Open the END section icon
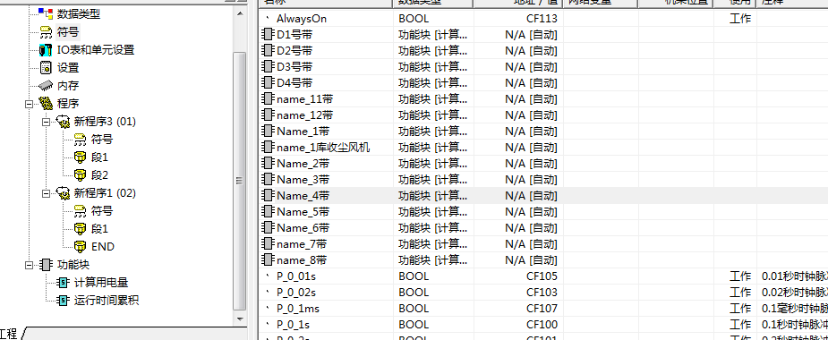828x340 pixels. (x=81, y=247)
